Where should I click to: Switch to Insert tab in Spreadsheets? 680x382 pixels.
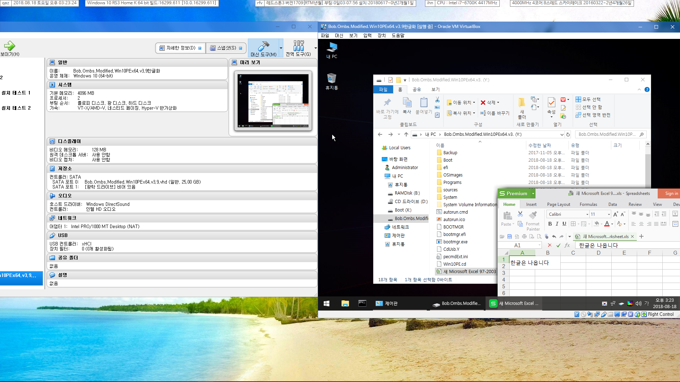[531, 204]
